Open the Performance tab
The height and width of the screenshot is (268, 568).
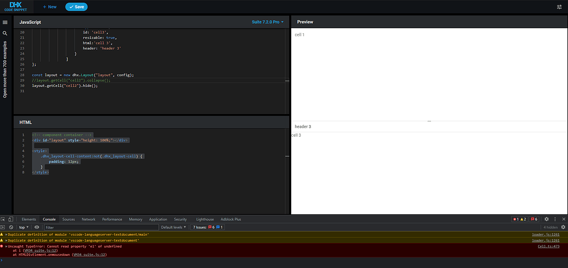(x=112, y=219)
